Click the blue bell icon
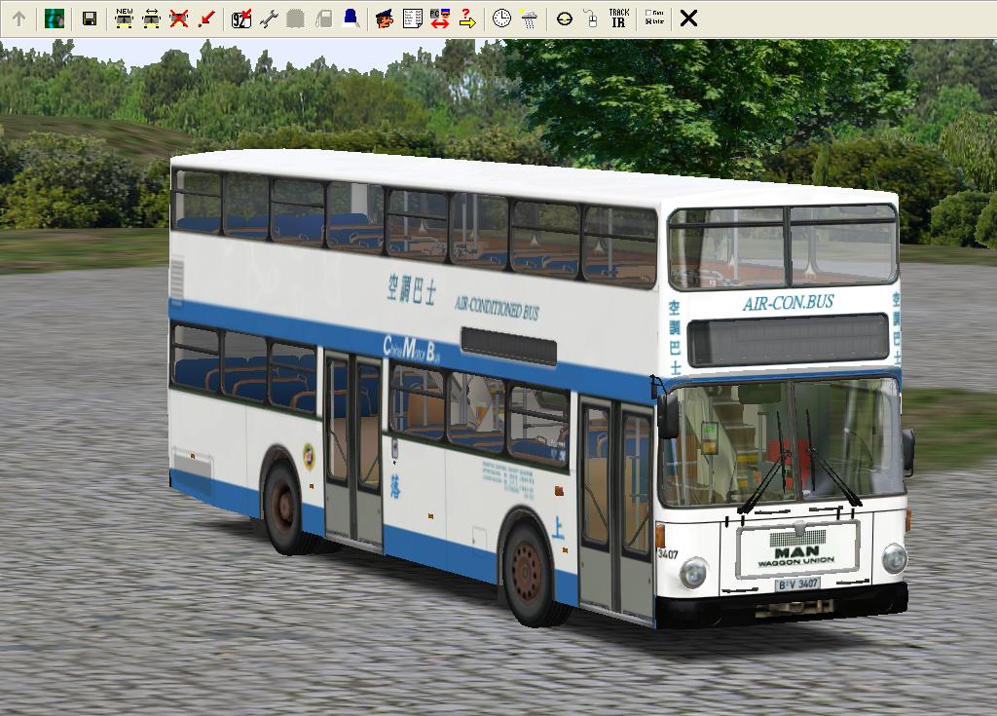Image resolution: width=997 pixels, height=716 pixels. (x=351, y=19)
